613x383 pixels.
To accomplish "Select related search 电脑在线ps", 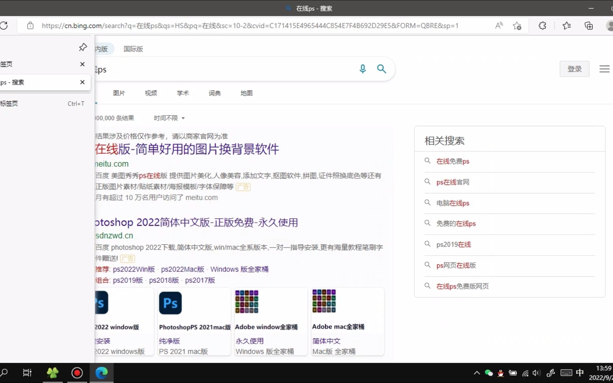I will (453, 203).
